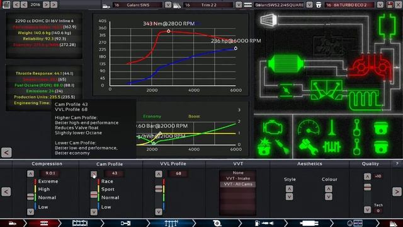The image size is (403, 227).
Task: Click the piston knock explosion icon
Action: (x=264, y=146)
